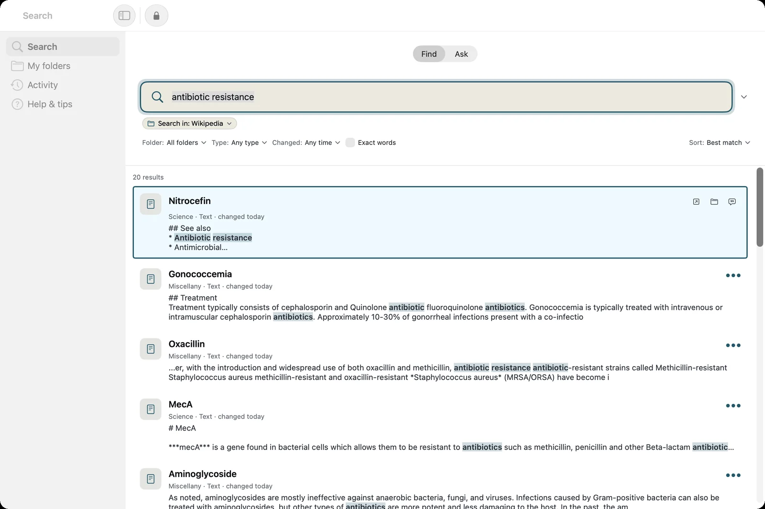
Task: Click the Nitrocefin document icon
Action: (151, 204)
